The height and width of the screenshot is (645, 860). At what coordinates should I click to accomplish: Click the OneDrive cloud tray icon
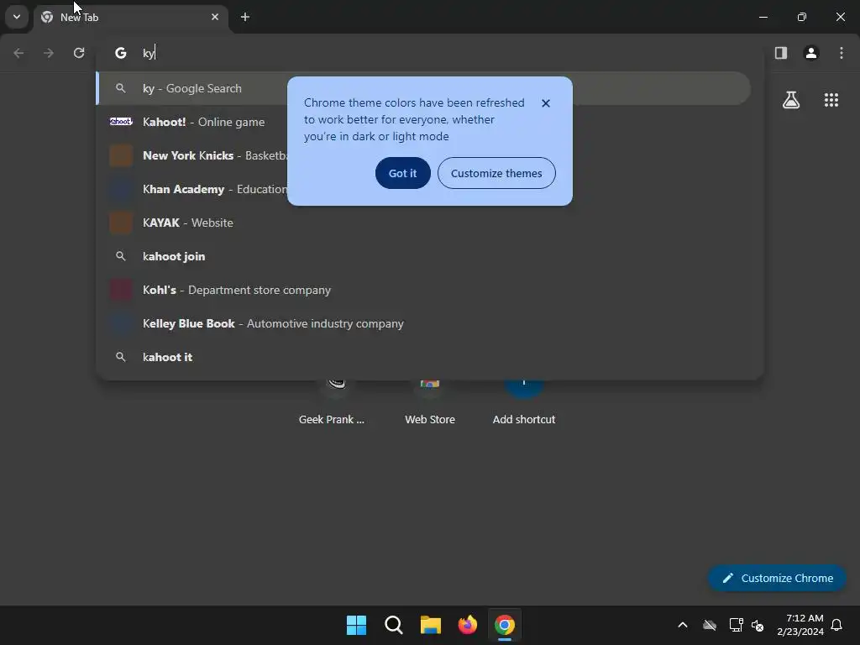coord(710,625)
